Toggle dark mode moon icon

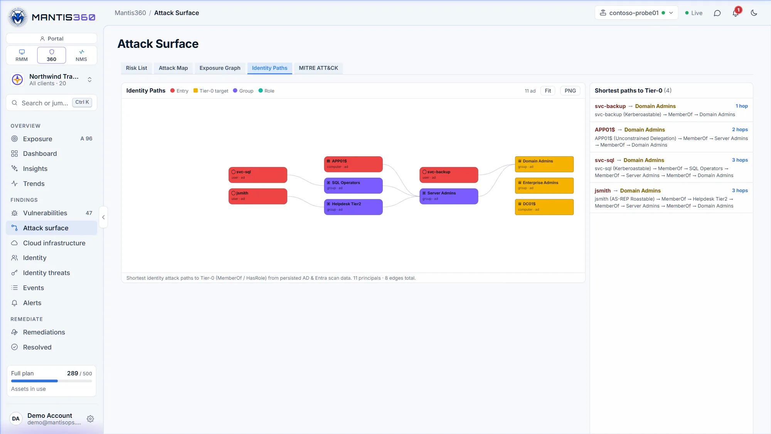point(754,13)
